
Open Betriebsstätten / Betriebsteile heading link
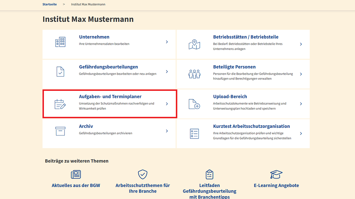coord(246,37)
